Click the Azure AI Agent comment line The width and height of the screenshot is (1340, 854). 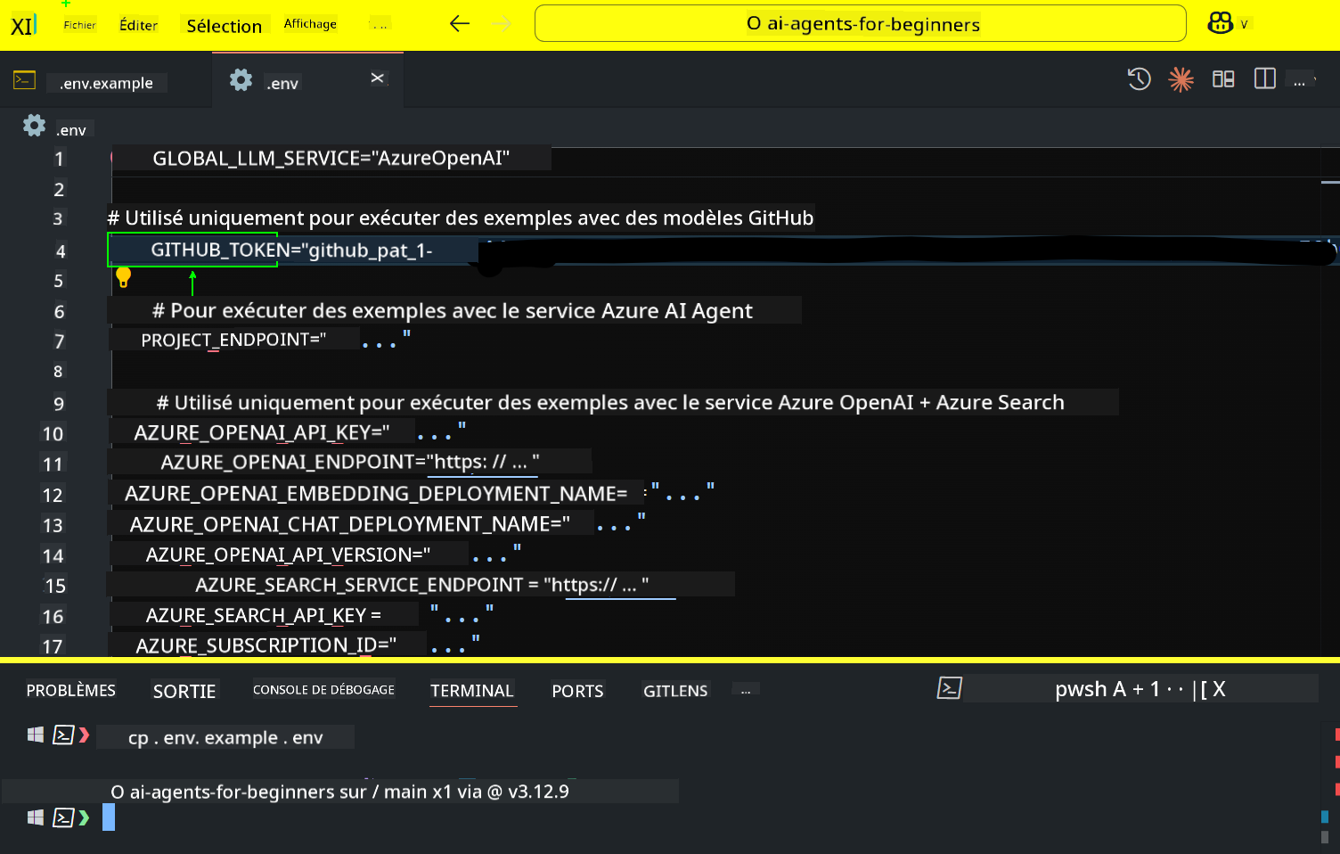[x=453, y=310]
